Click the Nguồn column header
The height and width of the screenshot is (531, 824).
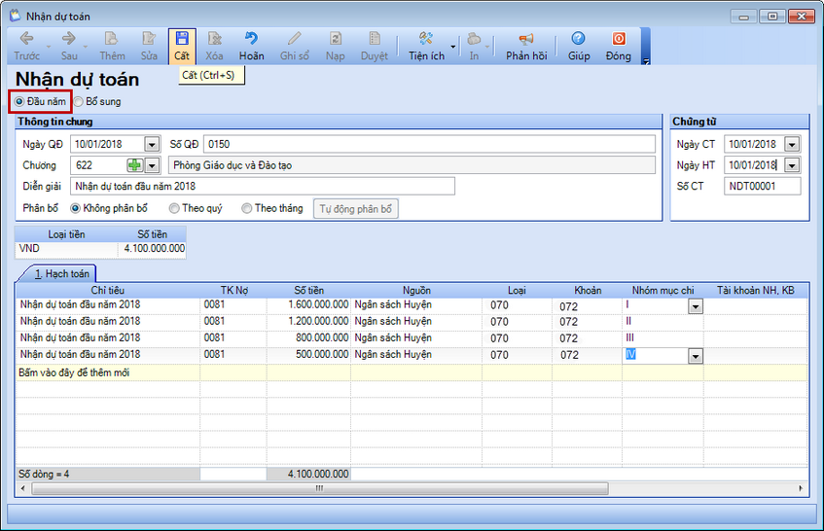point(416,290)
